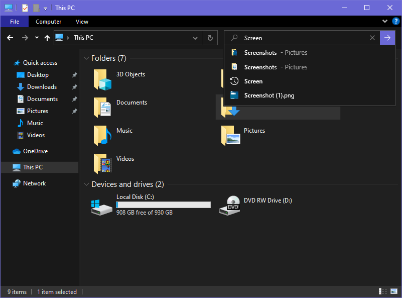This screenshot has height=298, width=402.
Task: Open the View ribbon tab
Action: [x=82, y=22]
